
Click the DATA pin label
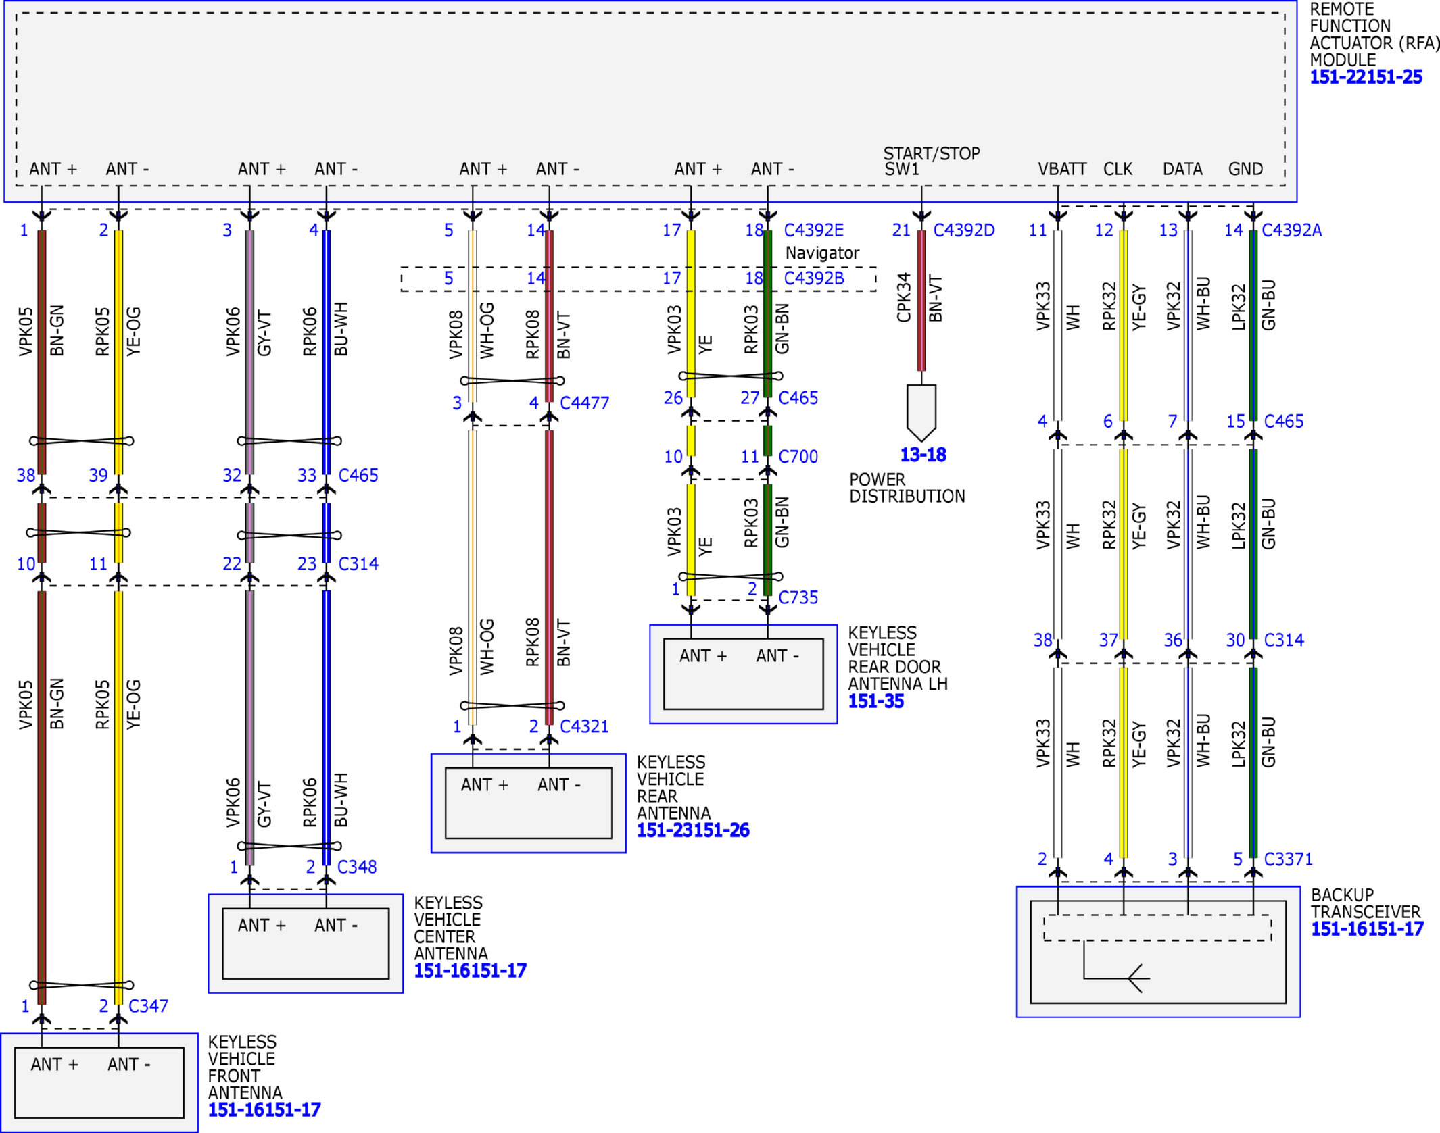pos(1182,170)
